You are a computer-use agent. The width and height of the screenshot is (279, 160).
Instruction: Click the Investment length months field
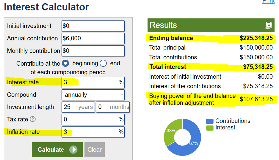[x=113, y=107]
